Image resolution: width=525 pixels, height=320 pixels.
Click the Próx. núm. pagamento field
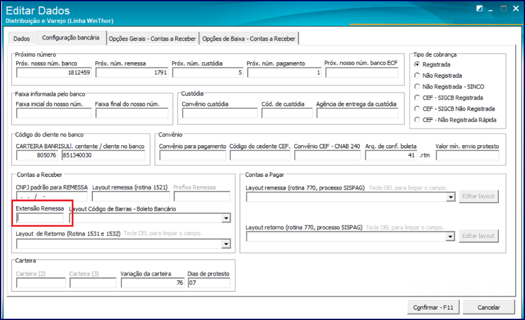point(284,72)
